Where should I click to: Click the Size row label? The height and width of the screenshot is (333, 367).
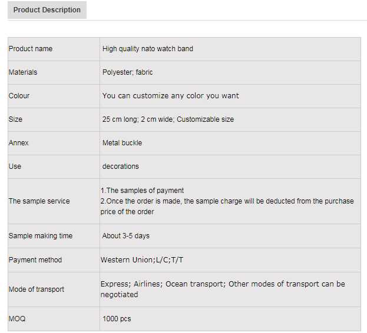click(x=16, y=119)
